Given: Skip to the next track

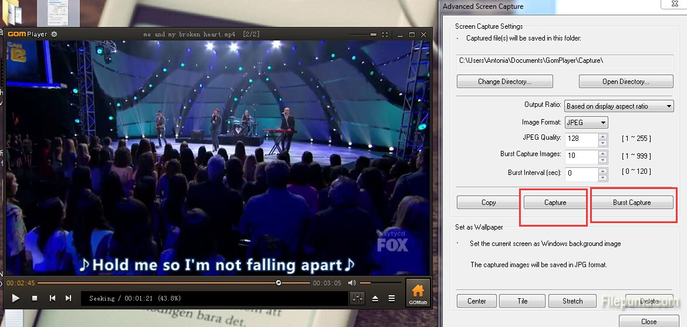Looking at the screenshot, I should 68,298.
